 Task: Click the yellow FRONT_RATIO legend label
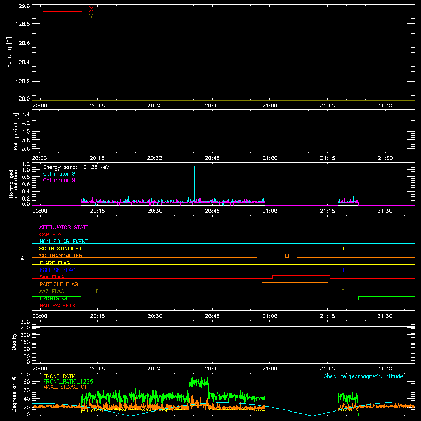click(x=60, y=376)
